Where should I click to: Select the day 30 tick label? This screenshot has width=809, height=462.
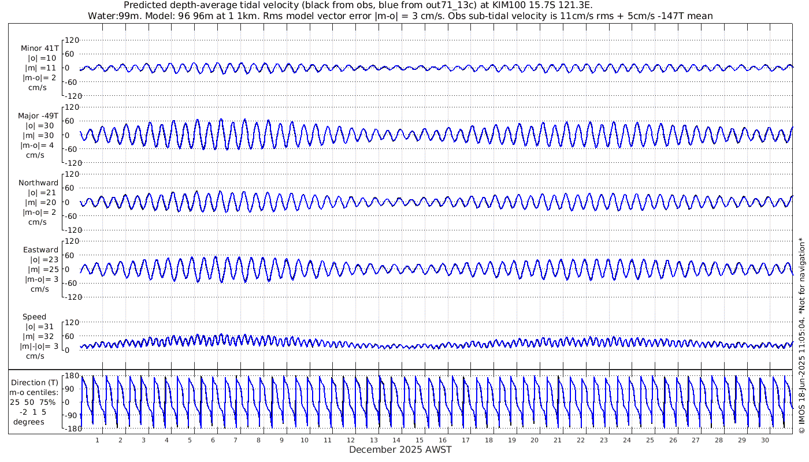765,440
